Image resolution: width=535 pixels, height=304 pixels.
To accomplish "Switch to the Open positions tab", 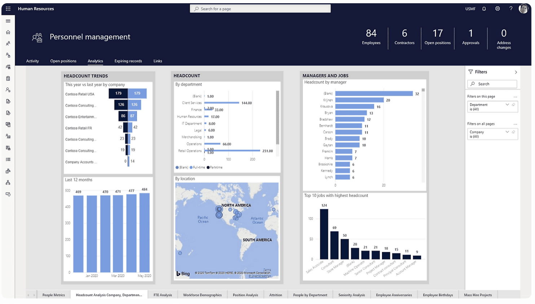I will click(x=63, y=61).
